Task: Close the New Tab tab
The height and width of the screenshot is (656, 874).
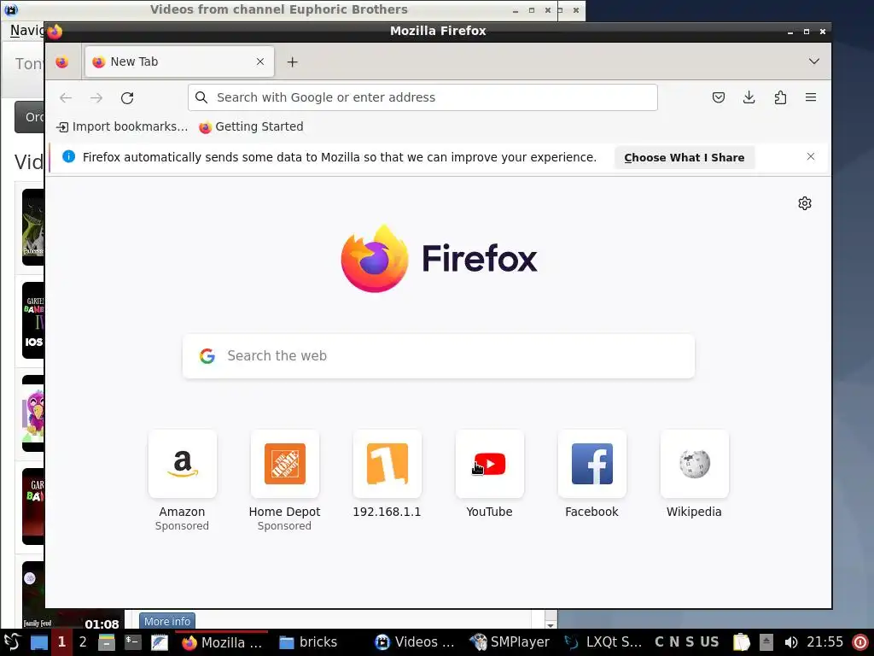Action: pyautogui.click(x=260, y=61)
